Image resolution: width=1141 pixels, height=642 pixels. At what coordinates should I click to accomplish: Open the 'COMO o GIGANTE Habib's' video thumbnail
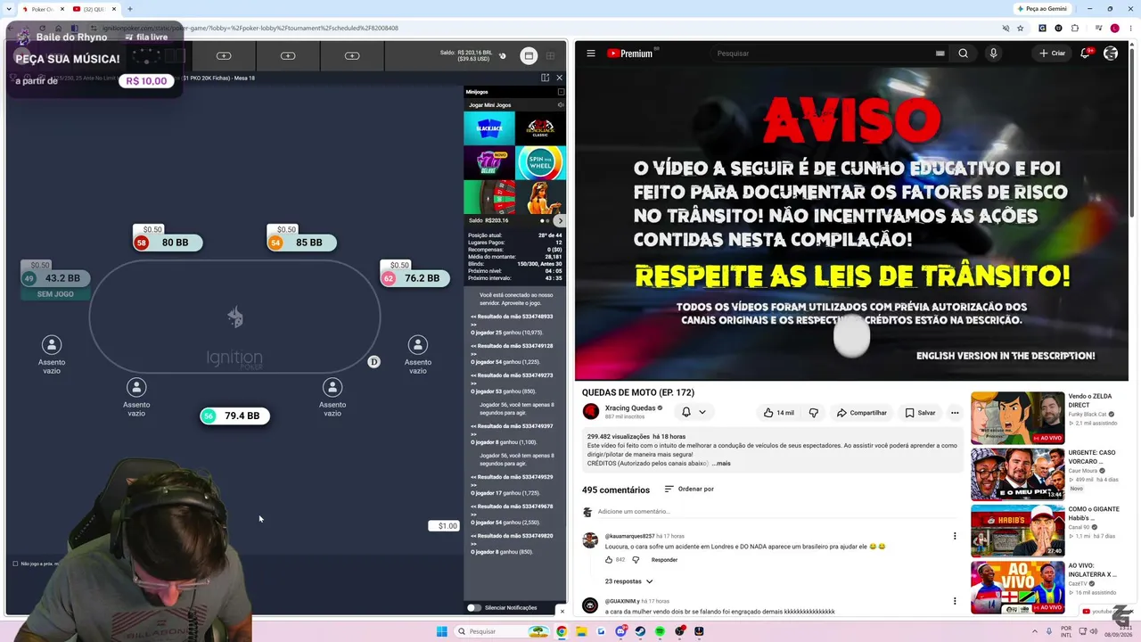tap(1018, 531)
